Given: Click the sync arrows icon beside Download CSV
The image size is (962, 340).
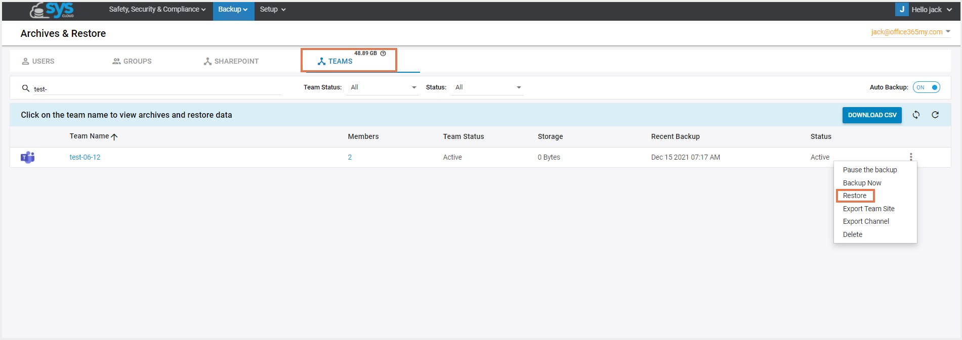Looking at the screenshot, I should [916, 115].
